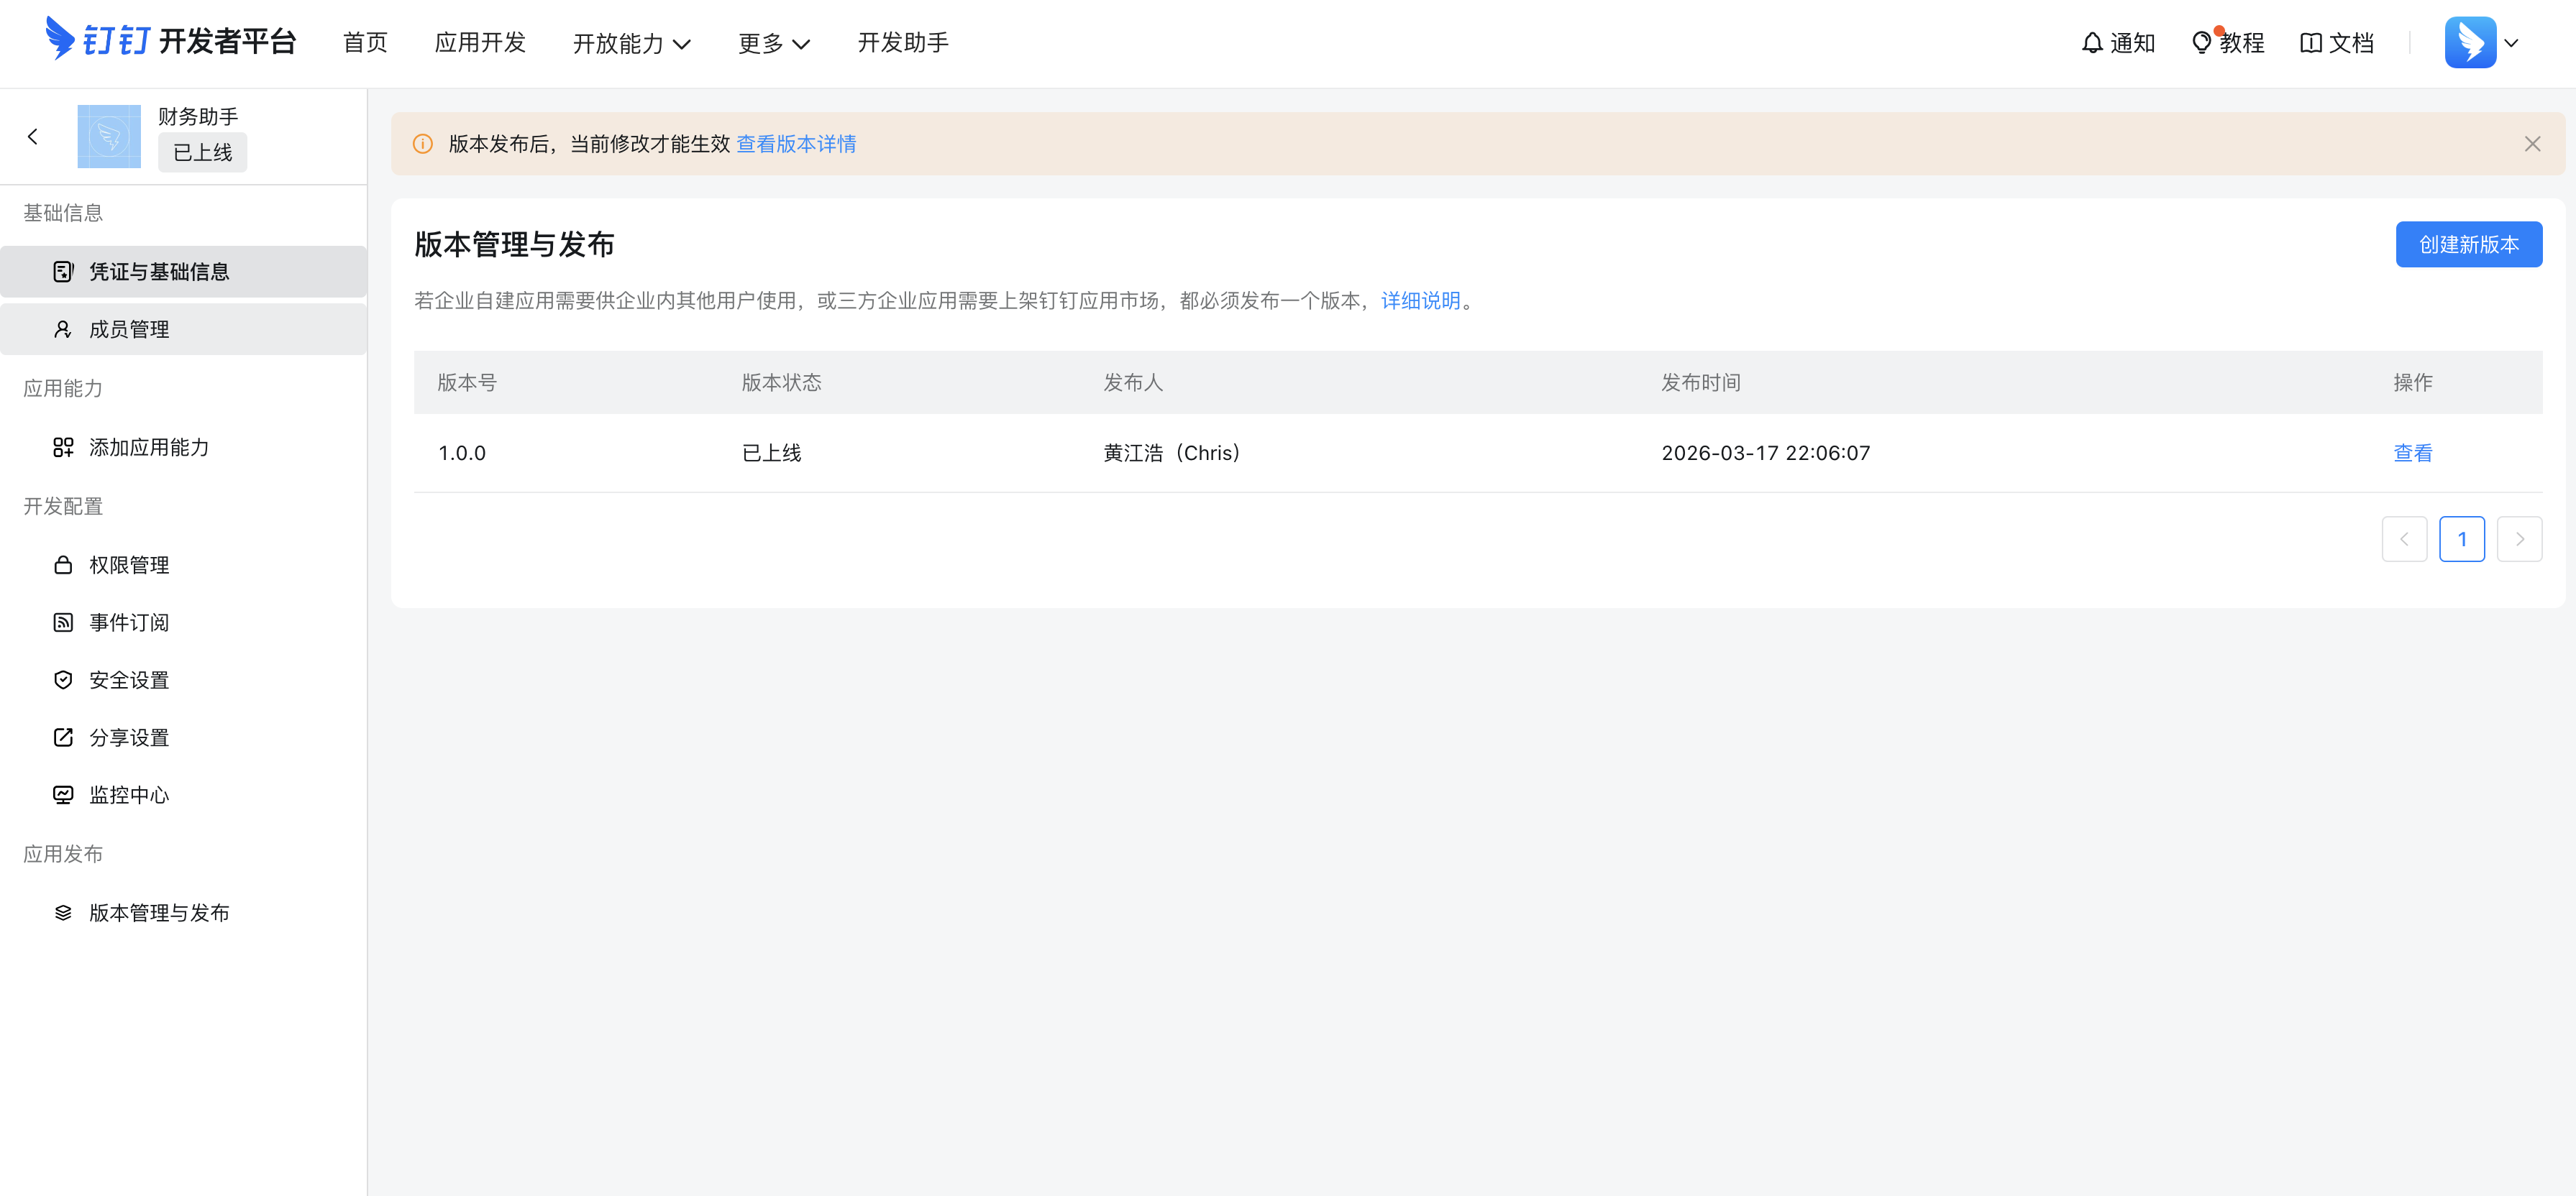
Task: Open the 教程 lightbulb icon
Action: [x=2201, y=43]
